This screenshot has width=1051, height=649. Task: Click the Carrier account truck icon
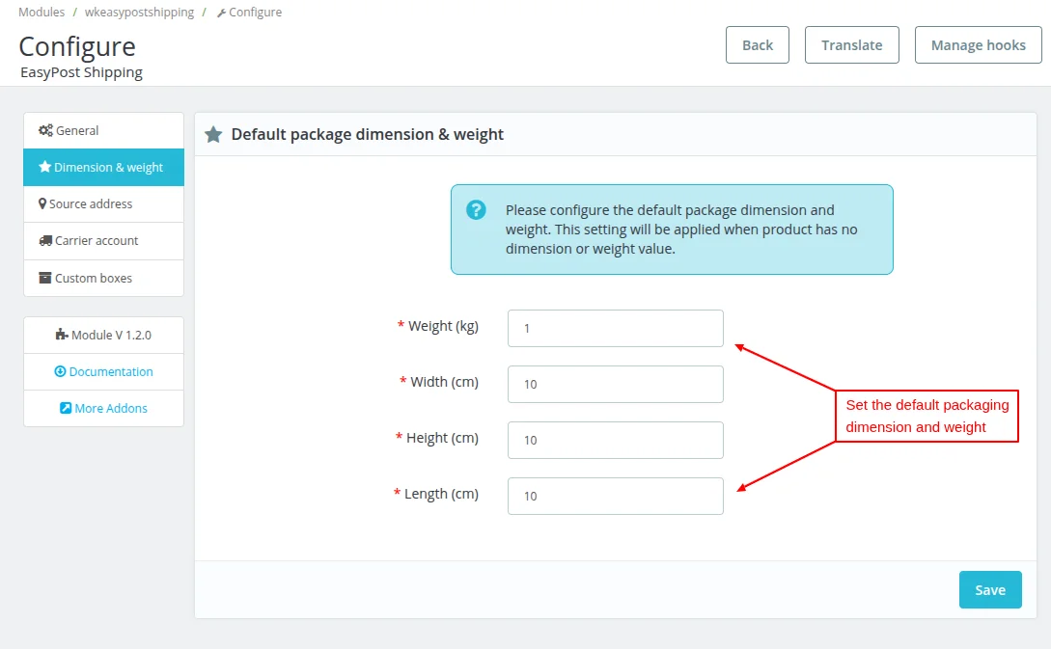[45, 241]
